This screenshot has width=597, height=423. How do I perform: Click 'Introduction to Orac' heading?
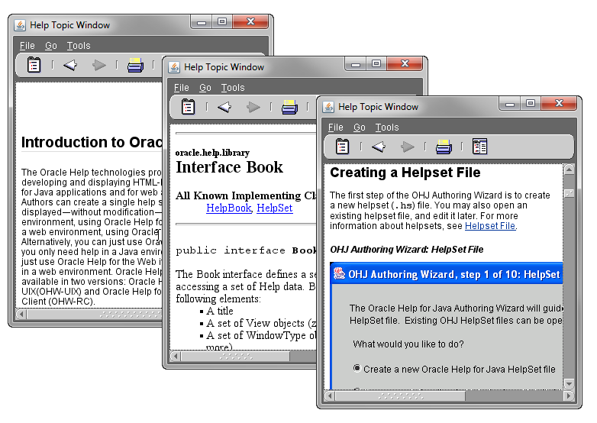click(x=92, y=142)
